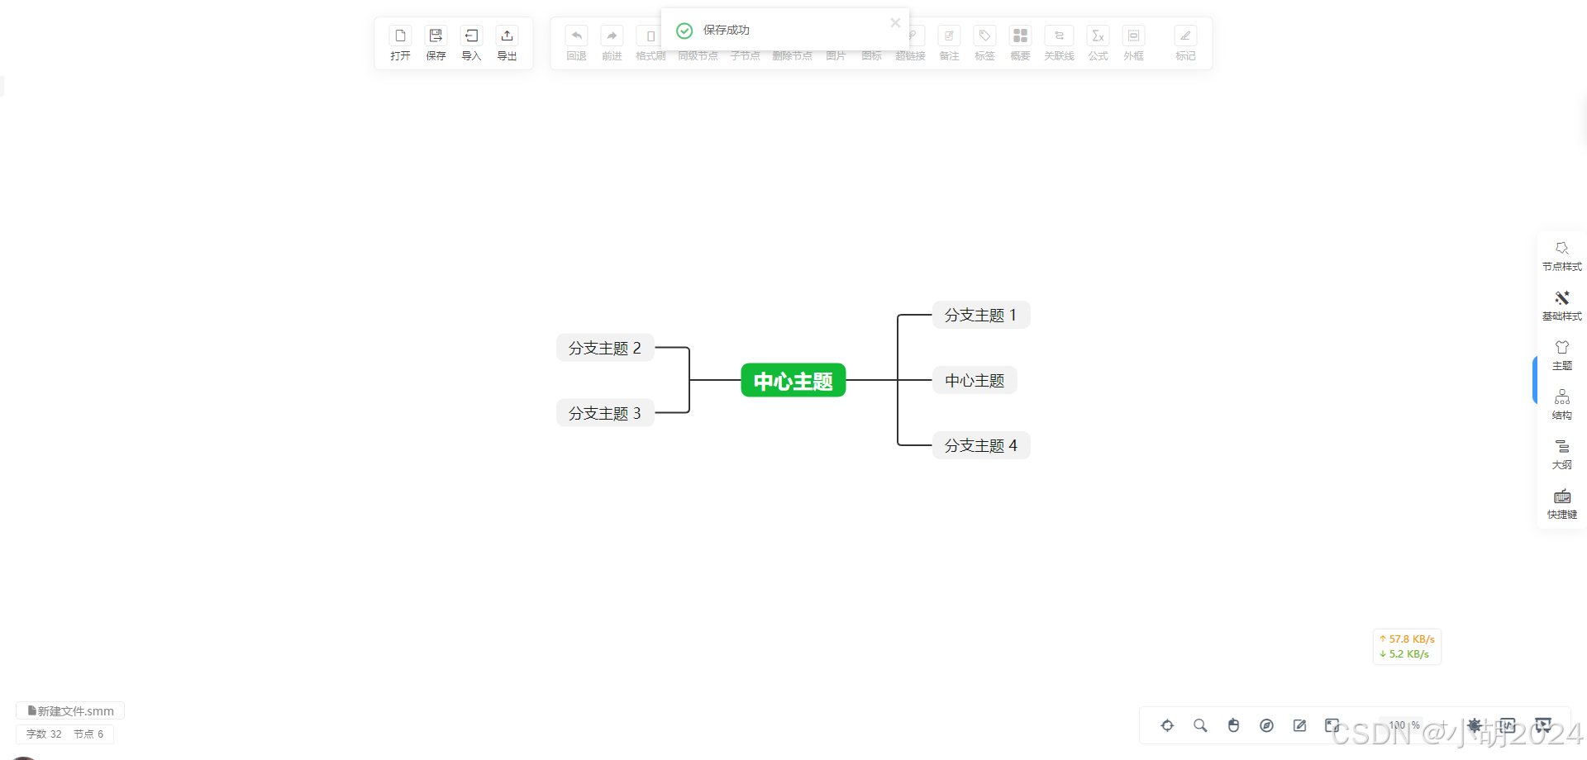Undo the last action with 回退
Screen dimensions: 1587x760
point(576,43)
